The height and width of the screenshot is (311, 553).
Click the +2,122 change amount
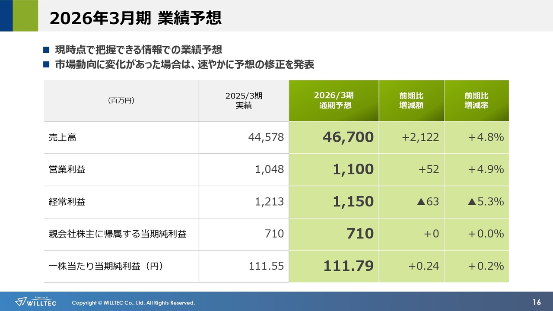[x=420, y=137]
